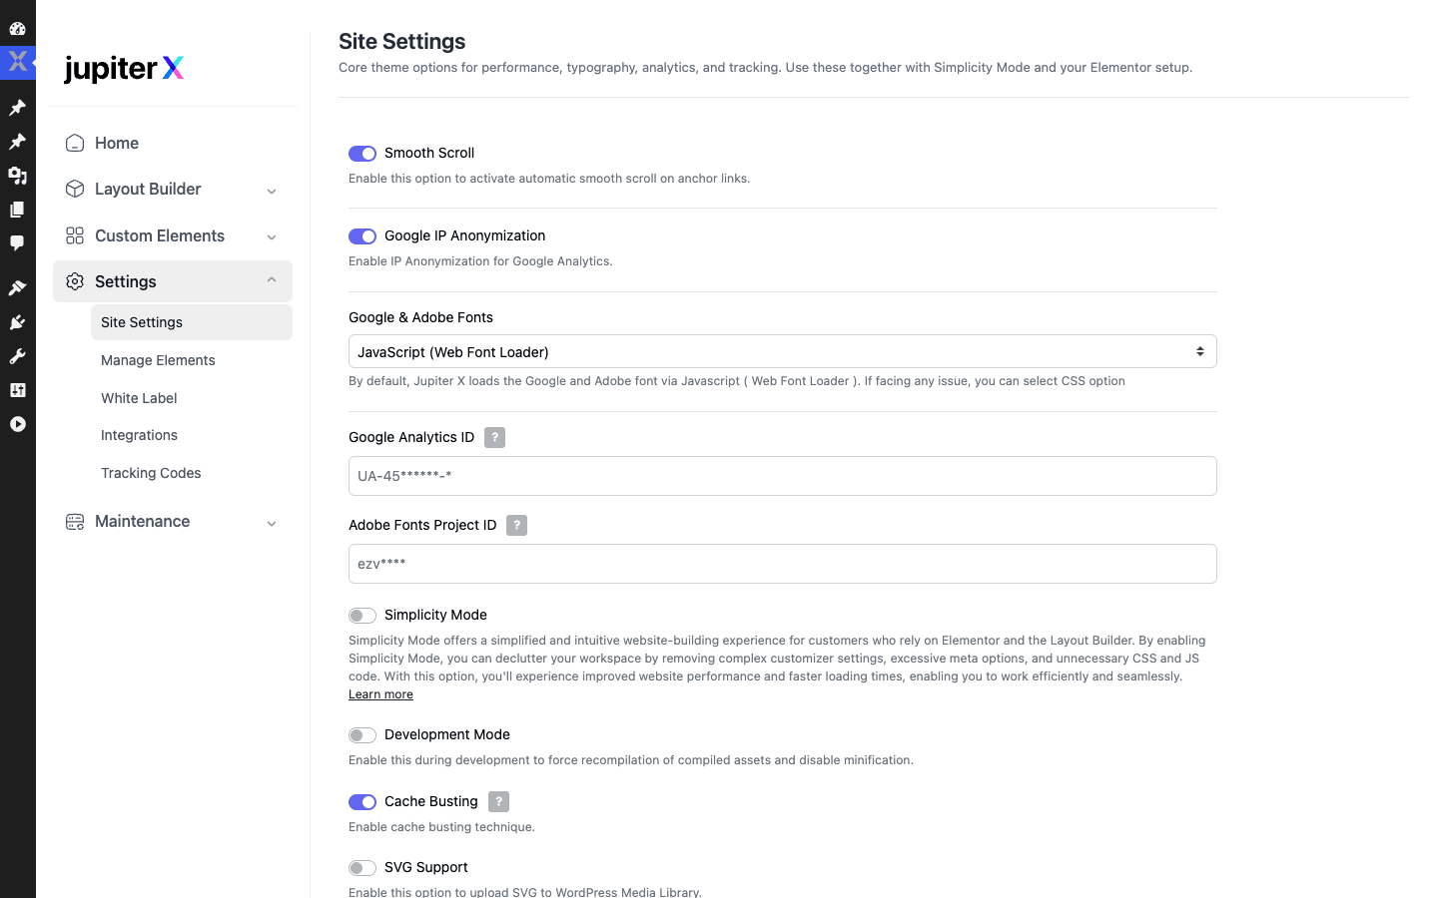Show help for Cache Busting
The image size is (1438, 898).
498,801
